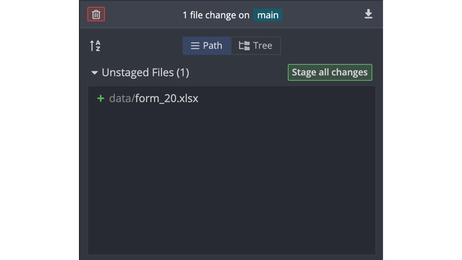Click the three-line icon in Path button

[195, 46]
